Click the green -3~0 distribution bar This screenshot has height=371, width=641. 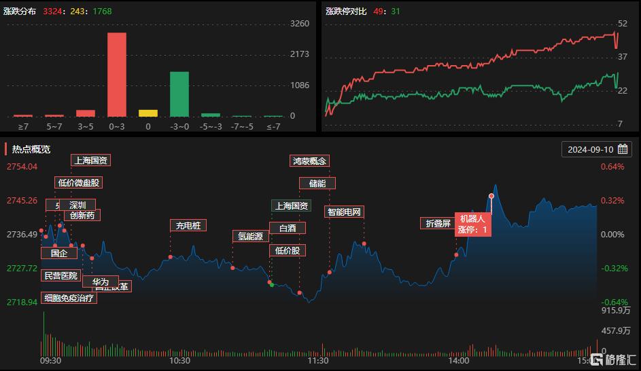179,94
